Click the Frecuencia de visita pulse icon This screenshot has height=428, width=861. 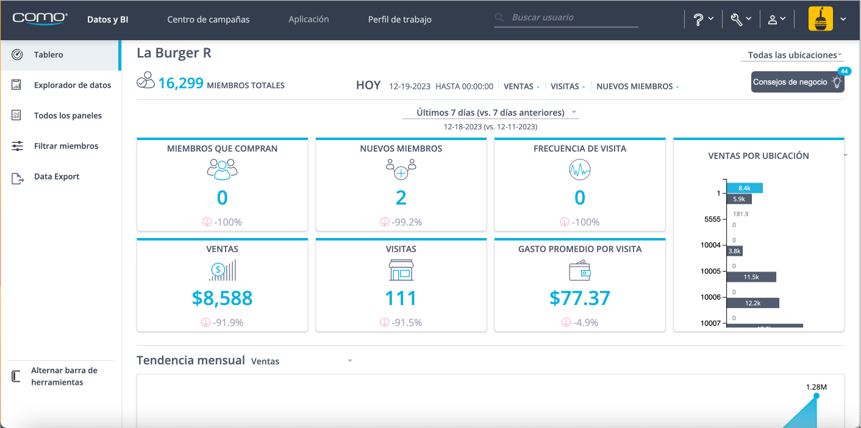point(579,169)
